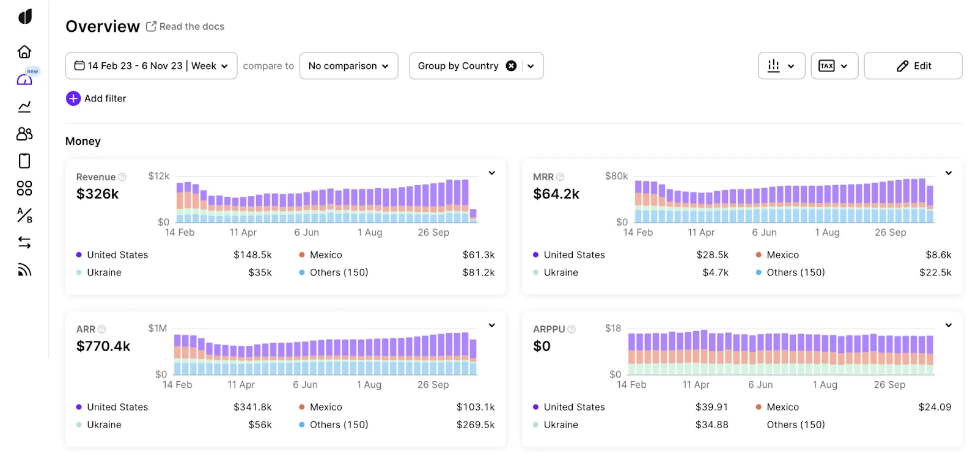The height and width of the screenshot is (452, 978).
Task: Click the Revenue info question icon
Action: point(122,177)
